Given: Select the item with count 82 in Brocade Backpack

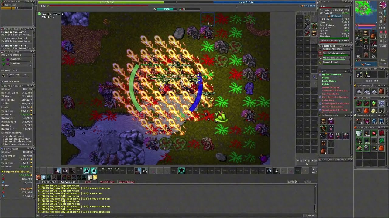Looking at the screenshot, I should click(x=374, y=121).
